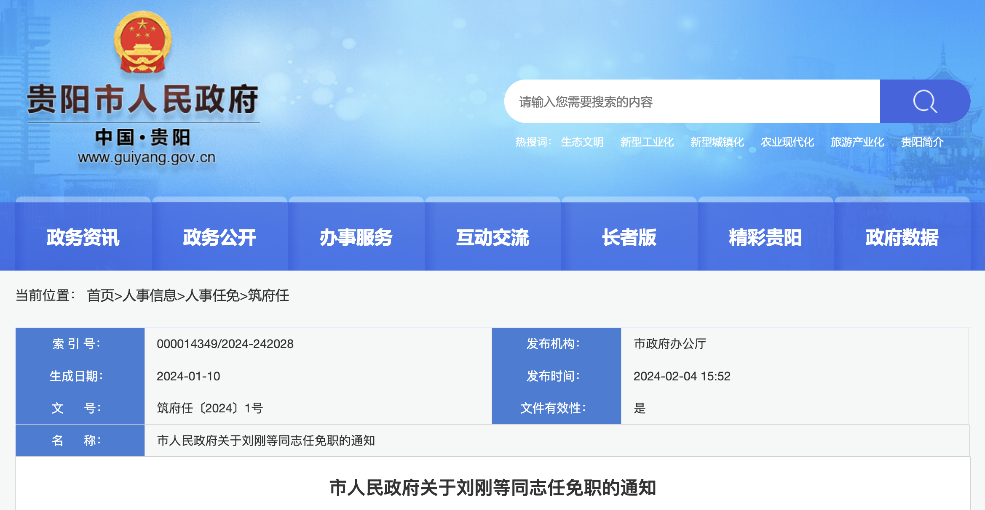Select the generation date 2024-01-10
The height and width of the screenshot is (510, 985).
pos(188,376)
